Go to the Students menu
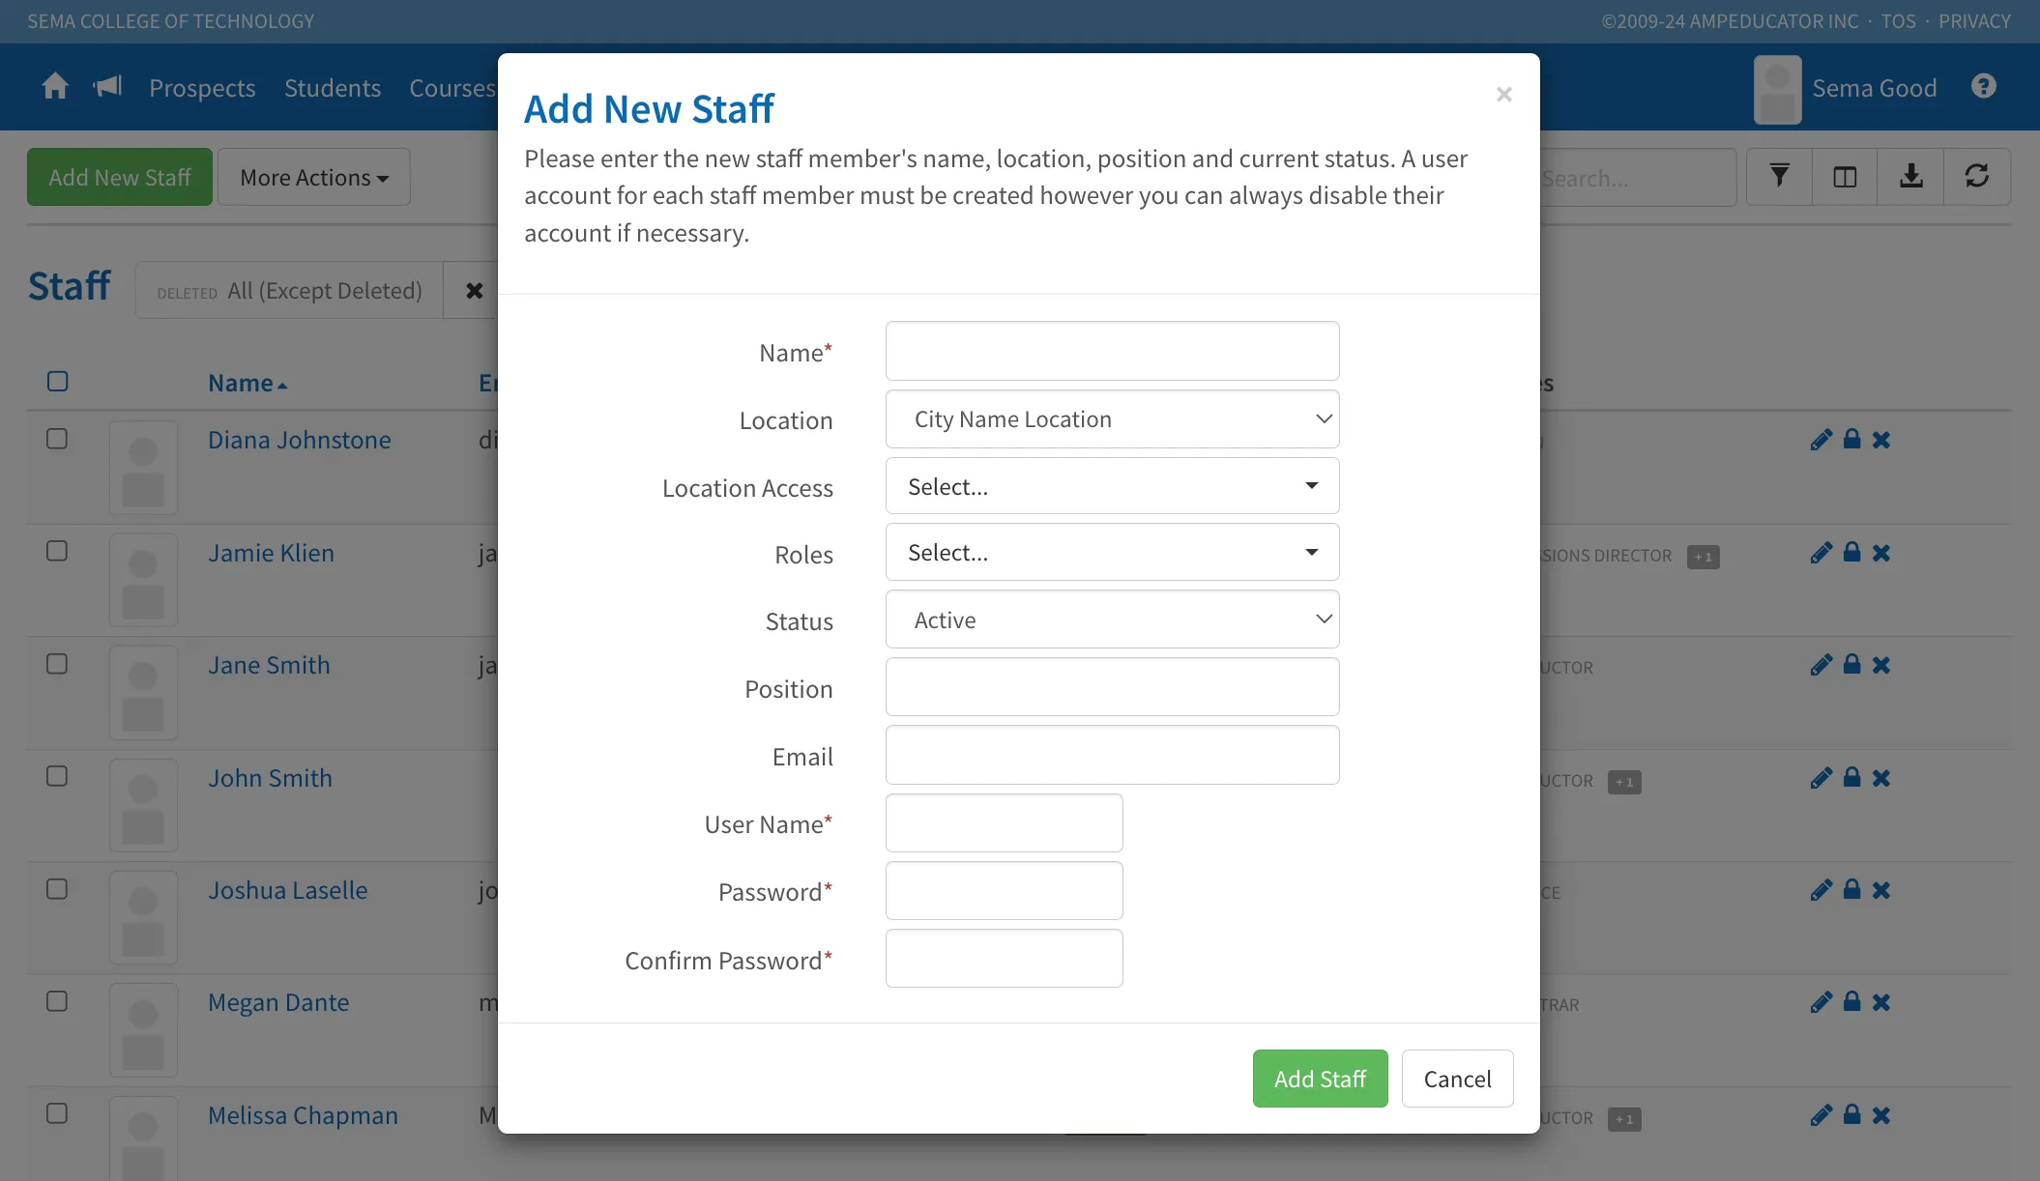 pos(333,88)
